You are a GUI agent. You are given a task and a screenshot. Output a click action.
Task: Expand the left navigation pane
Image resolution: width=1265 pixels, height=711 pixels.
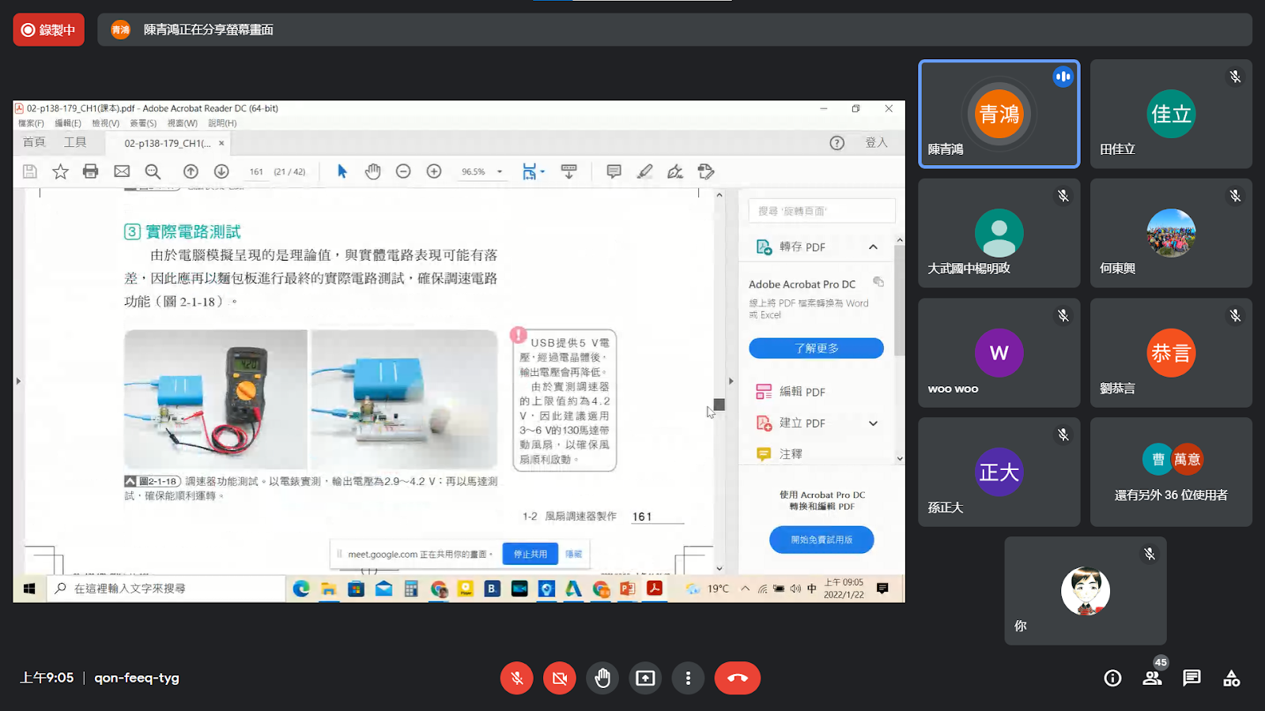pyautogui.click(x=18, y=381)
